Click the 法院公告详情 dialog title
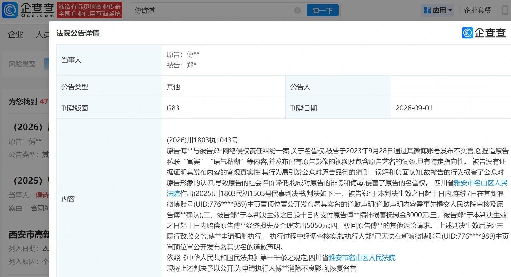 (x=78, y=33)
